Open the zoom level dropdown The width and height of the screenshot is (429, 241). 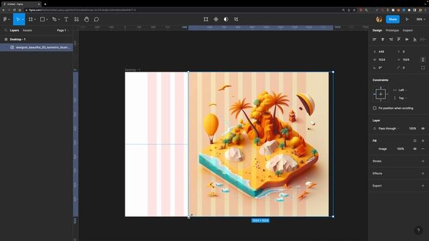coord(421,19)
